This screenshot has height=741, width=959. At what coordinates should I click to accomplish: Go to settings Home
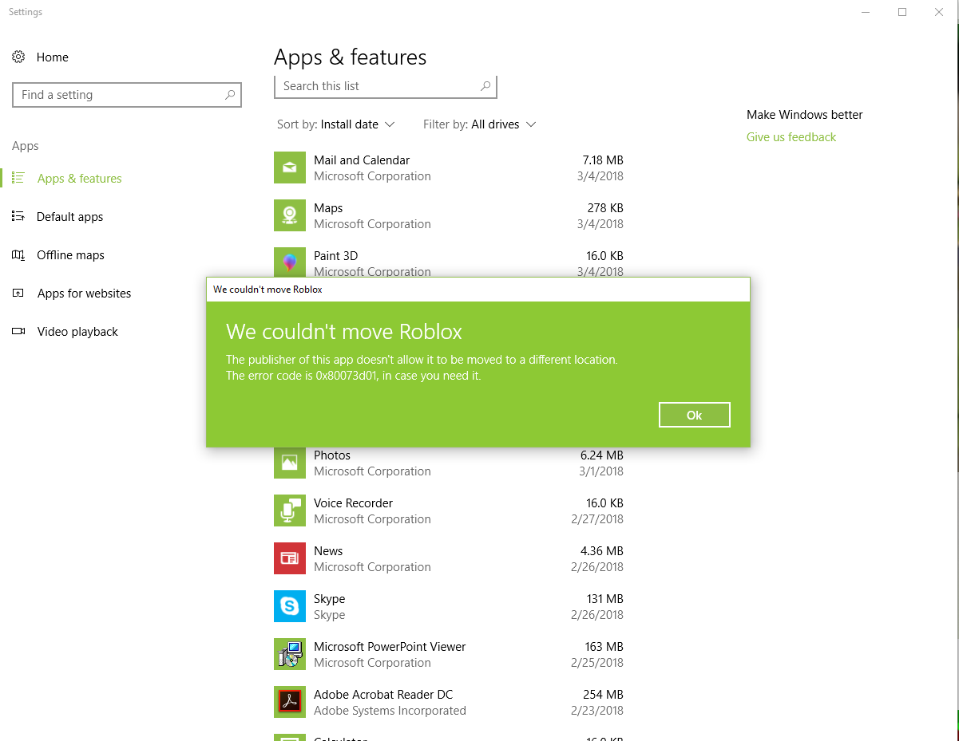(x=52, y=57)
